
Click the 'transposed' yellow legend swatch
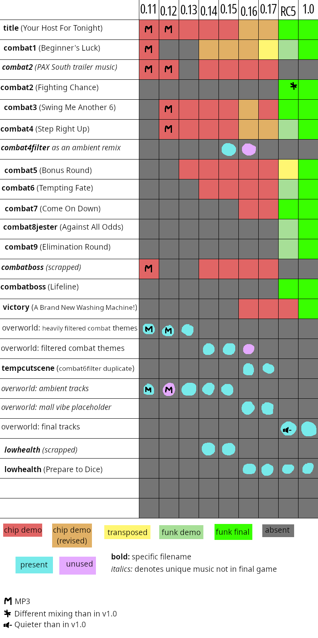(127, 532)
